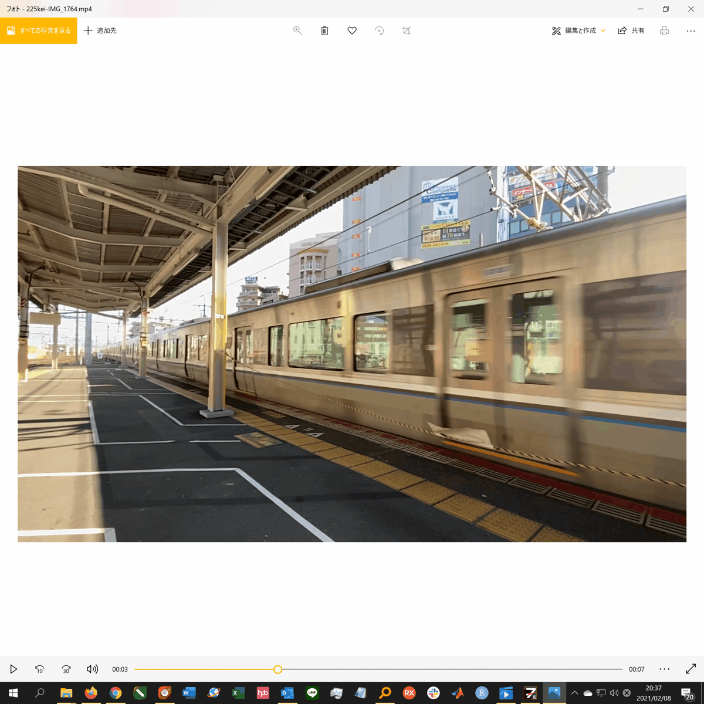This screenshot has width=704, height=704.
Task: Click the video seek slider handle
Action: [278, 669]
